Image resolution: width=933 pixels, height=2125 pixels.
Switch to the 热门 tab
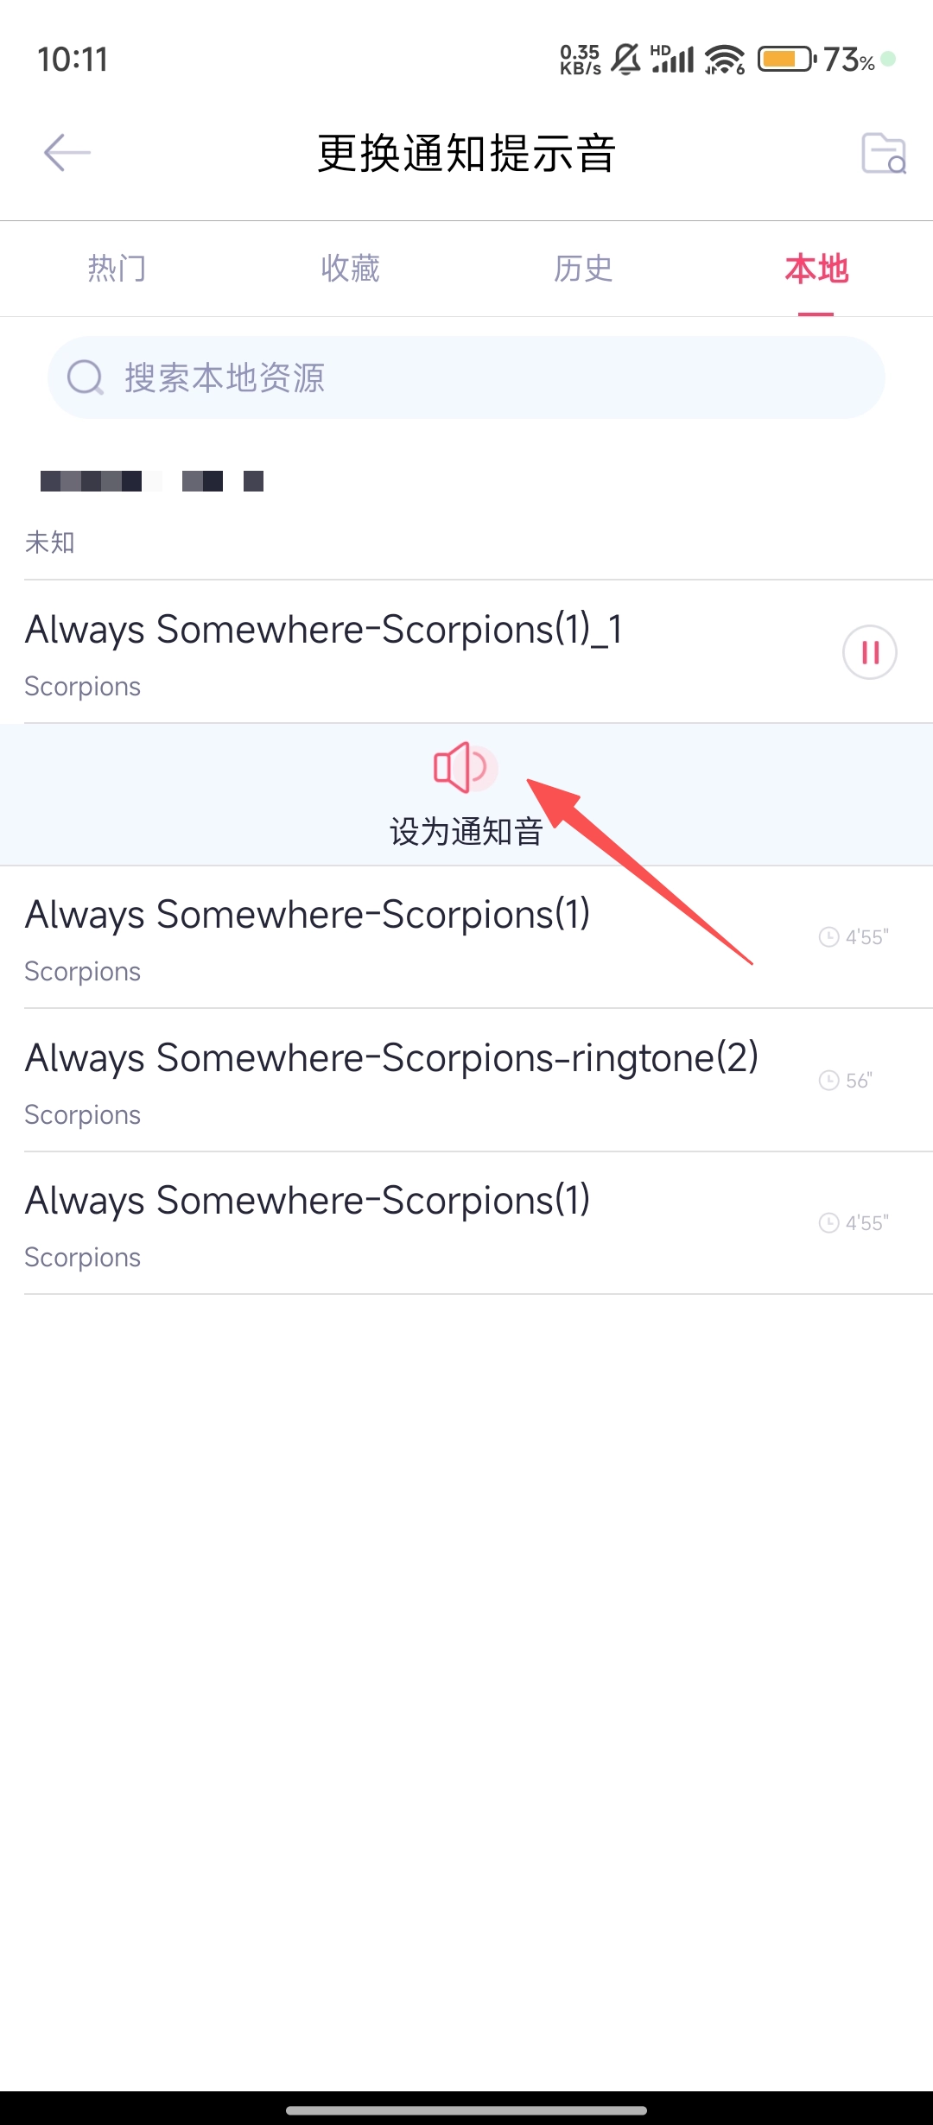[x=117, y=269]
